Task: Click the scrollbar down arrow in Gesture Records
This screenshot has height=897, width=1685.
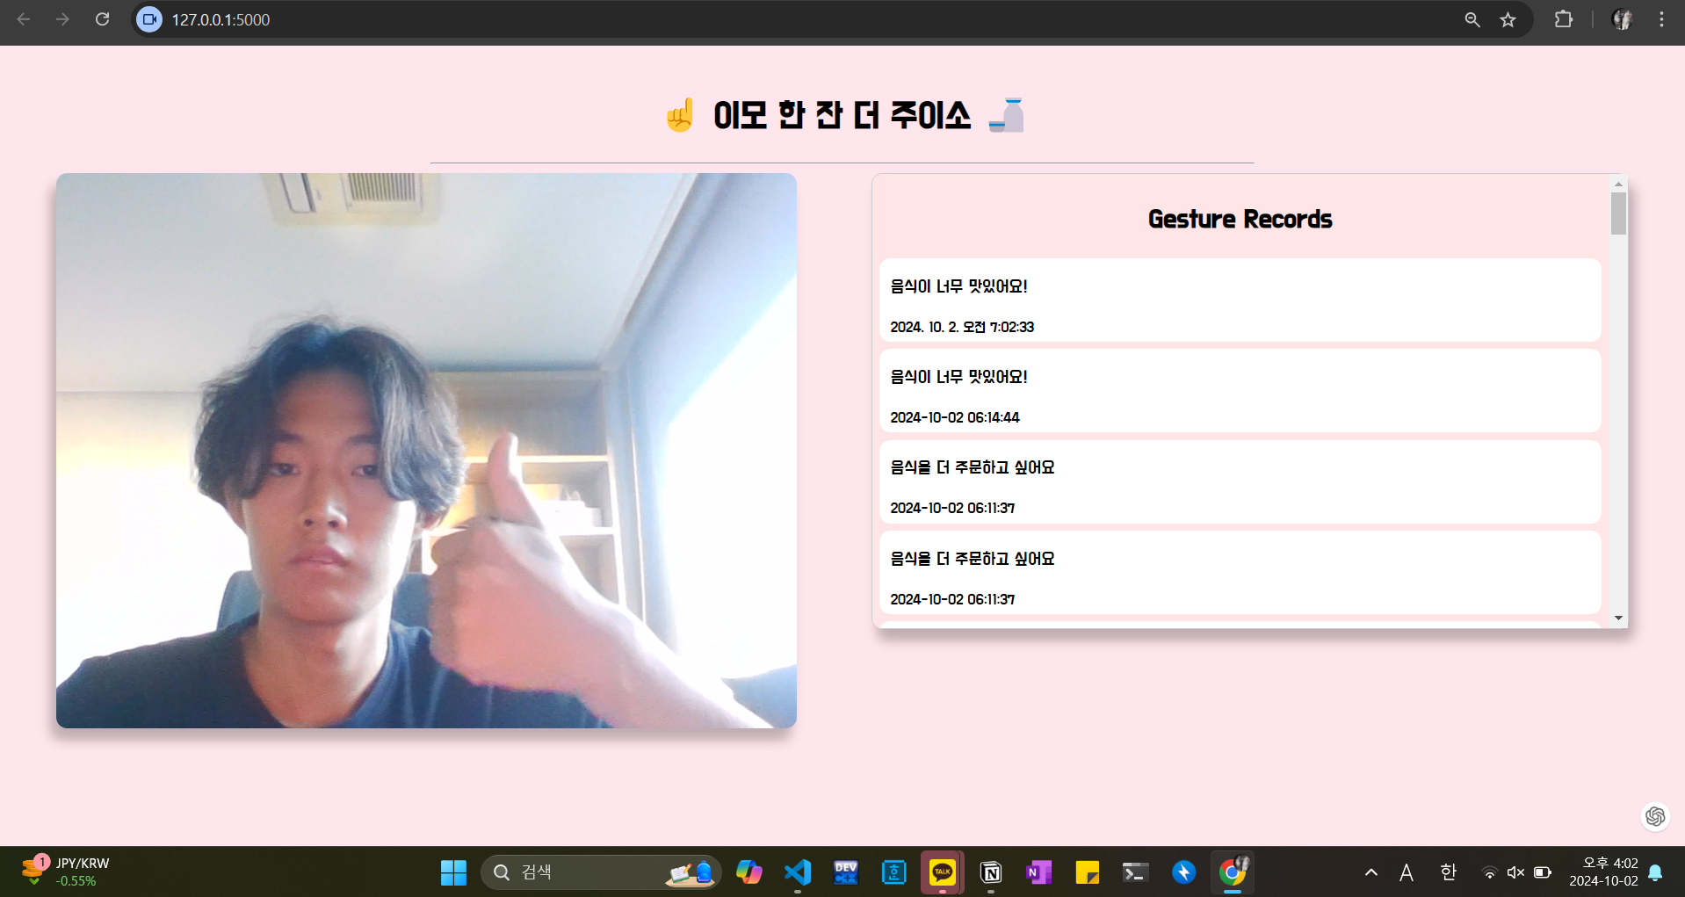Action: point(1618,618)
